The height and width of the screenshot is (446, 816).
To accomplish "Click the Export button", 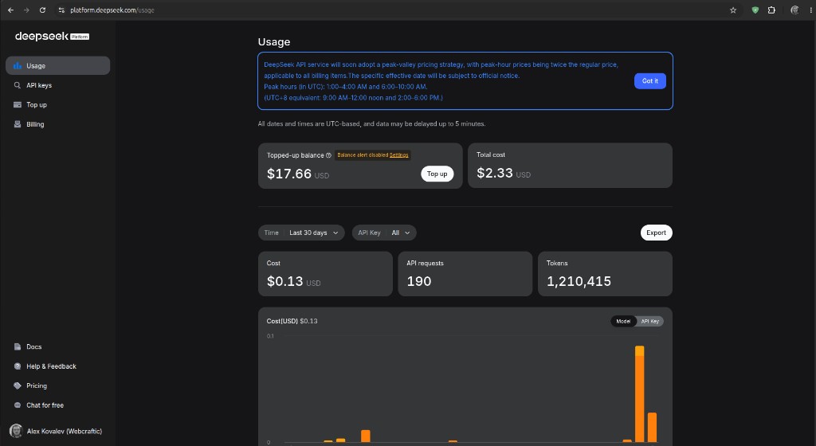I will (657, 233).
